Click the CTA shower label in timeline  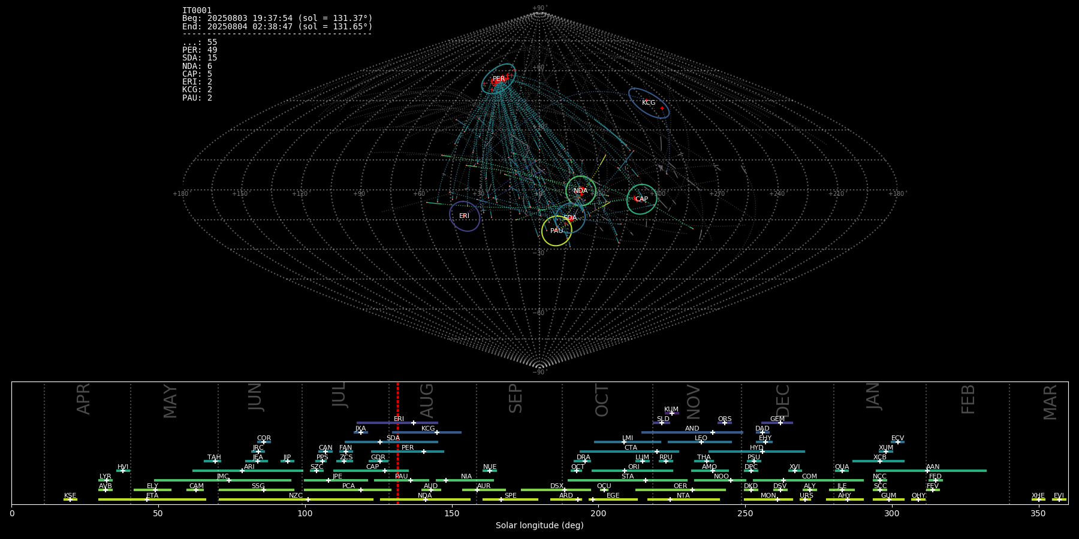tap(631, 448)
